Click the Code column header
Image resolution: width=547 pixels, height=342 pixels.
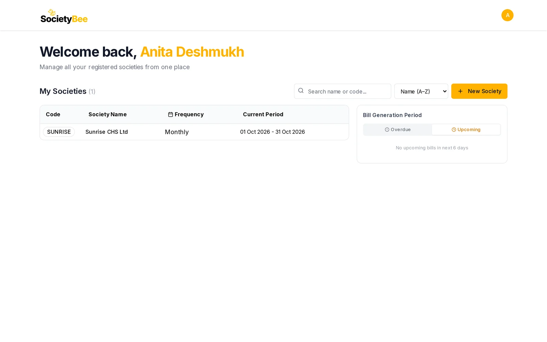pos(53,115)
